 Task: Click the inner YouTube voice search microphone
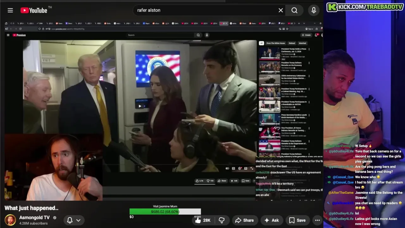click(207, 35)
